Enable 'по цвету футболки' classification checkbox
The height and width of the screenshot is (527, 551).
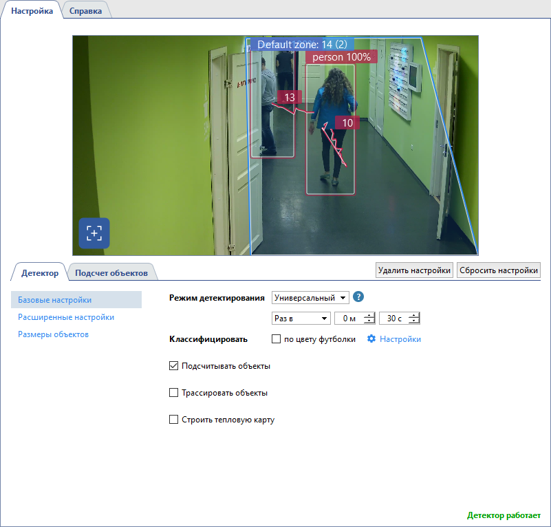[x=277, y=339]
